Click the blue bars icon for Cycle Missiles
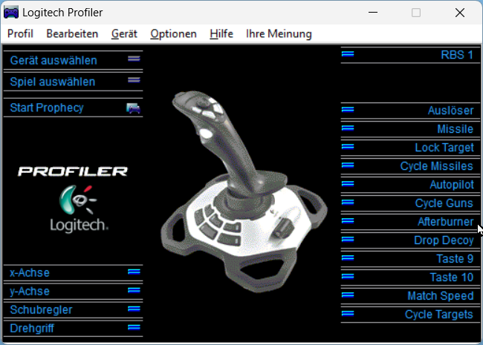The width and height of the screenshot is (483, 345). pyautogui.click(x=348, y=165)
